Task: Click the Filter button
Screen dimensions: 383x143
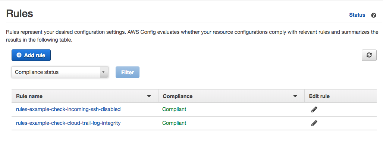Action: 128,72
